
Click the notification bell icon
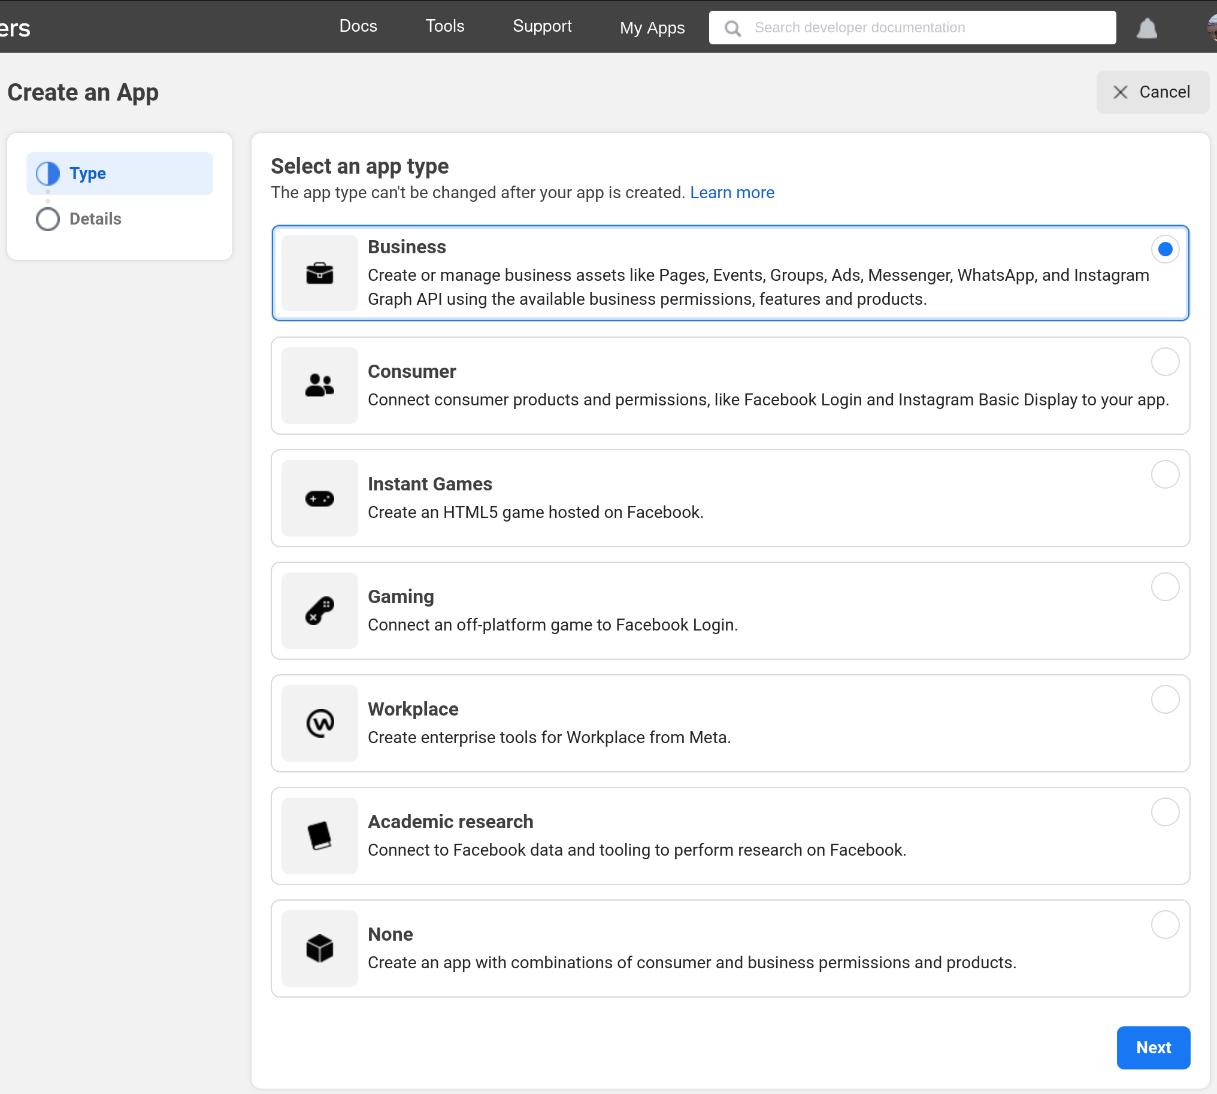(1148, 26)
